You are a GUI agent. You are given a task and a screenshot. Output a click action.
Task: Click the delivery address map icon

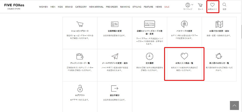tap(219, 24)
